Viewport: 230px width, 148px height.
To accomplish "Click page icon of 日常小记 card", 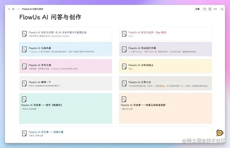I will [124, 84].
